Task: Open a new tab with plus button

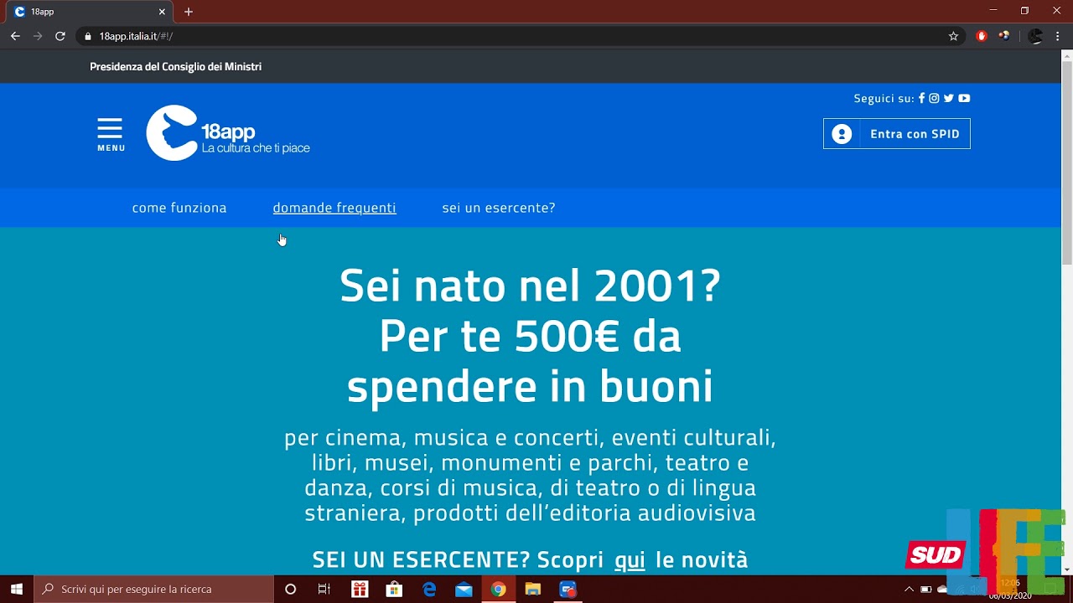Action: [x=189, y=12]
